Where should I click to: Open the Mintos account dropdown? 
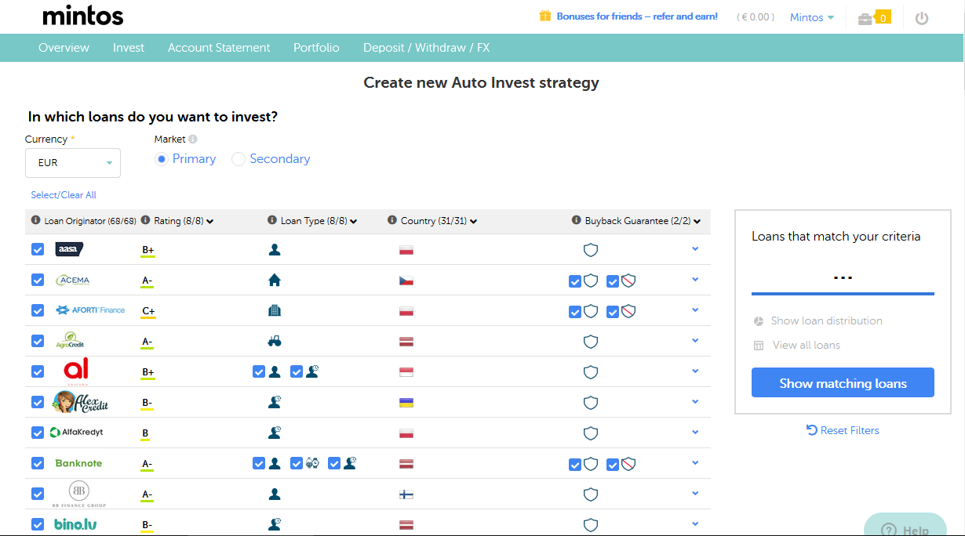812,17
